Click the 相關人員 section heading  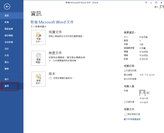point(129,86)
